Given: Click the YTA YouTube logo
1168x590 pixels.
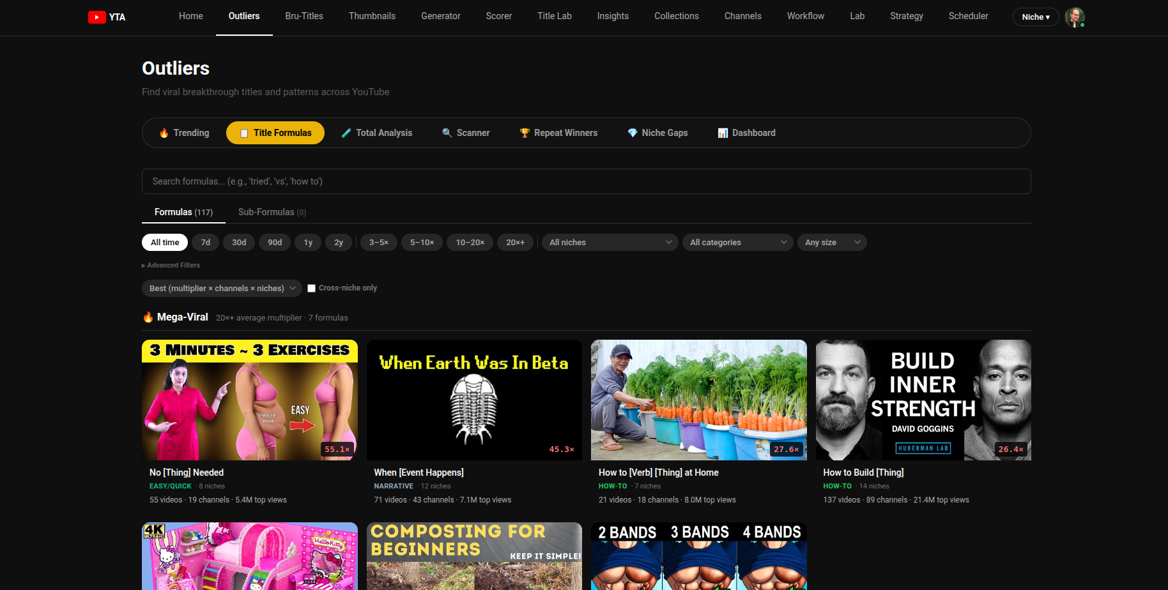Looking at the screenshot, I should 107,17.
